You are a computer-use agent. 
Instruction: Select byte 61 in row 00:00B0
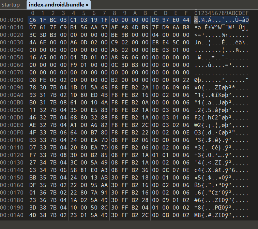coord(74,102)
